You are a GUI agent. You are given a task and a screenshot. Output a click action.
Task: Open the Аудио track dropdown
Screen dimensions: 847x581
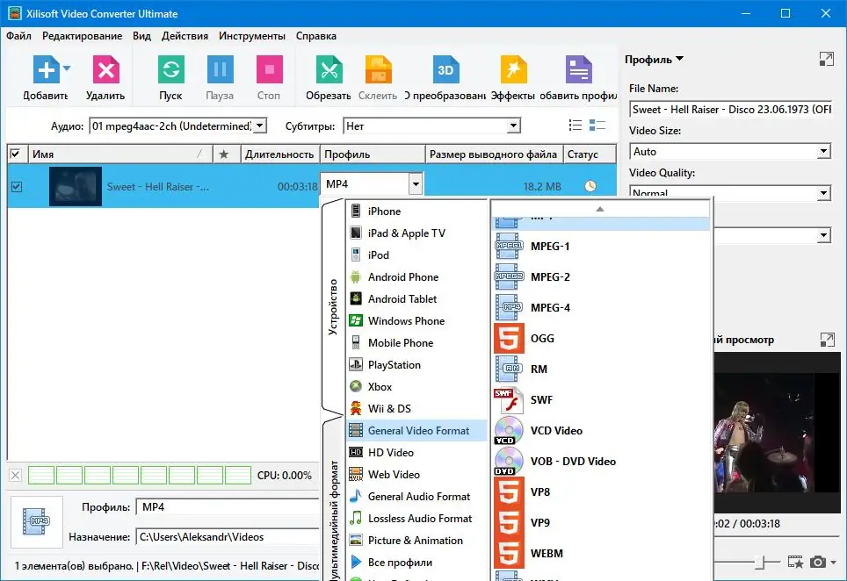coord(260,126)
